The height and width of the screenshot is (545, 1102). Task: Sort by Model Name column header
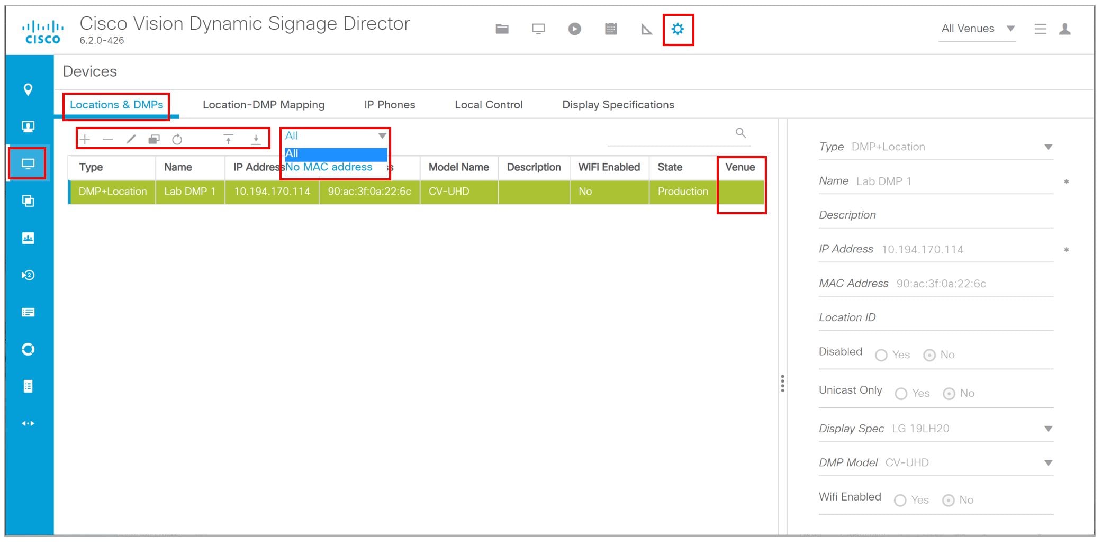459,167
